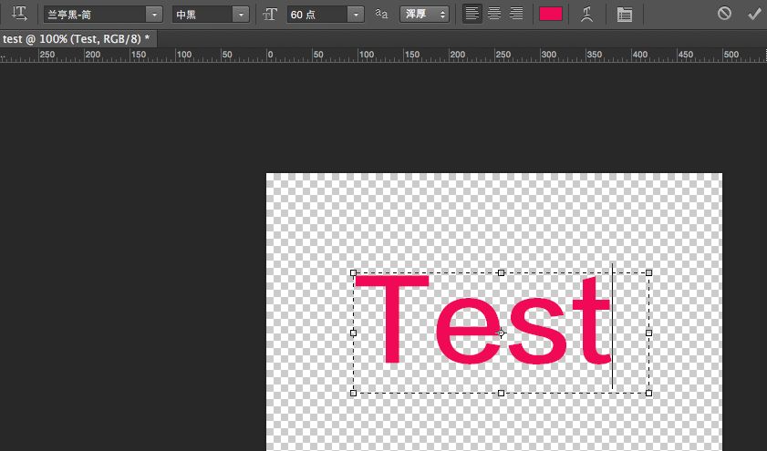Click the left-middle text box handle
The width and height of the screenshot is (767, 451).
pyautogui.click(x=353, y=333)
